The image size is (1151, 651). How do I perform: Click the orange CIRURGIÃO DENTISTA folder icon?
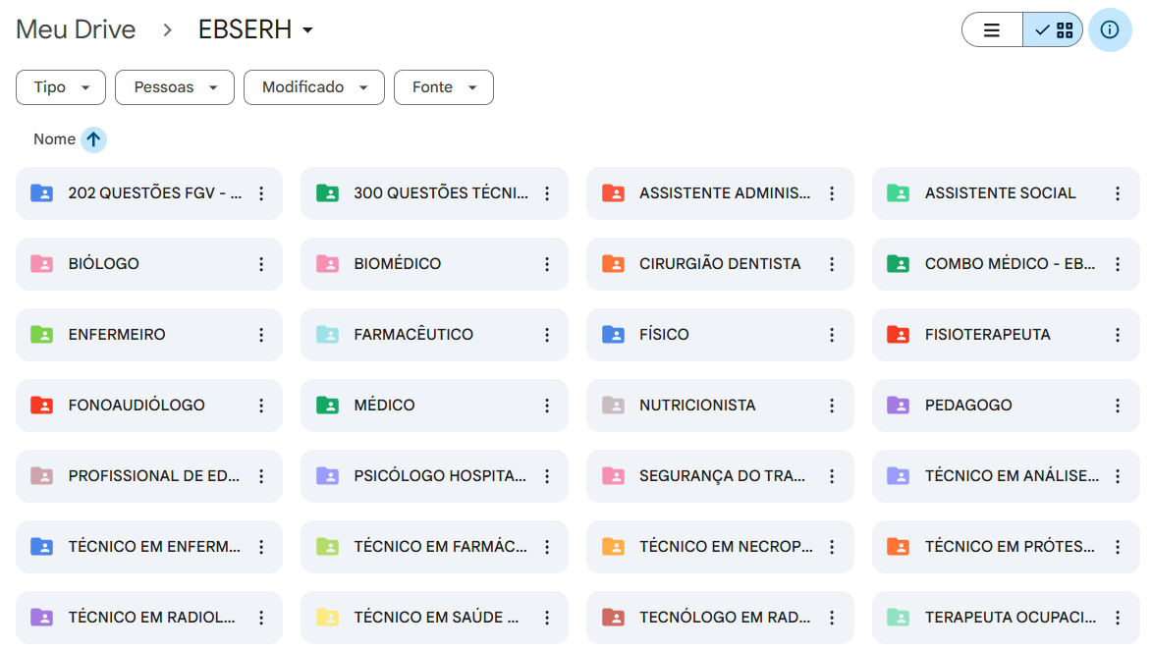point(613,263)
